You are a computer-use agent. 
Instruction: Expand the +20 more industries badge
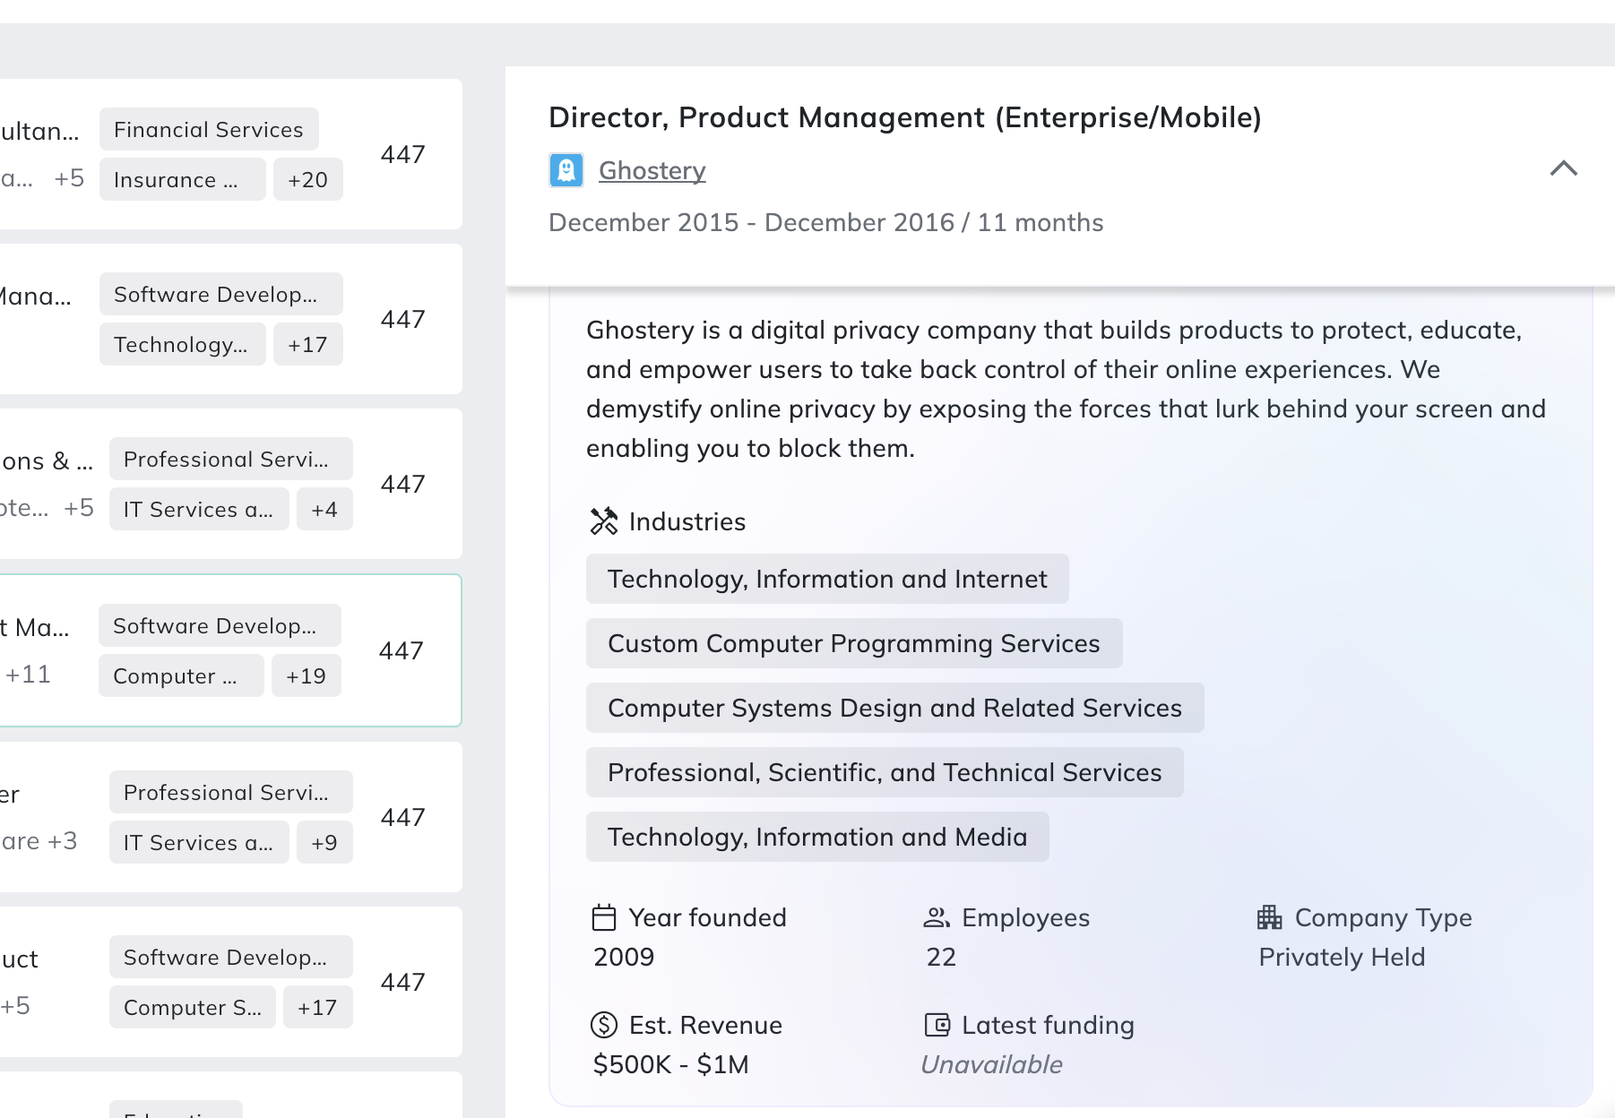tap(307, 179)
